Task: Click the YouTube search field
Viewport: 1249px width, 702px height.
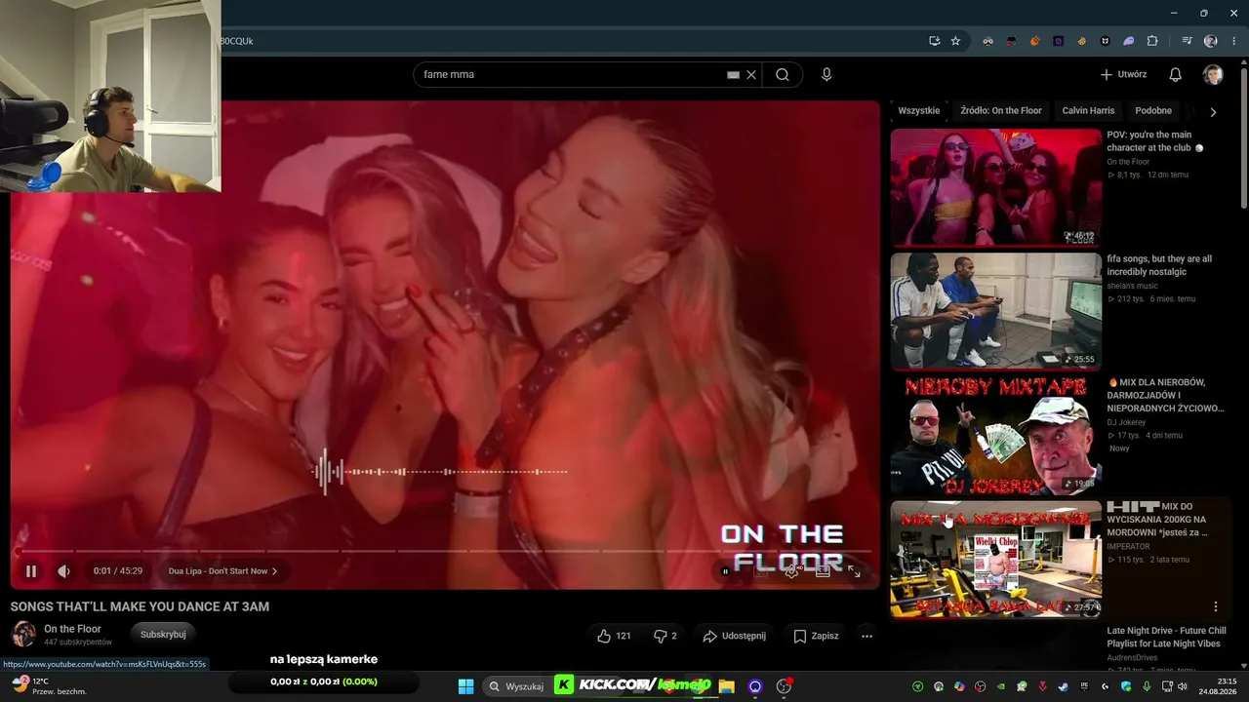Action: tap(571, 74)
